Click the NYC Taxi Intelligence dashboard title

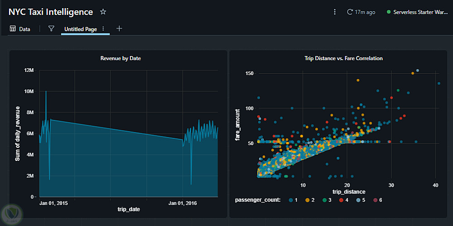coord(51,12)
